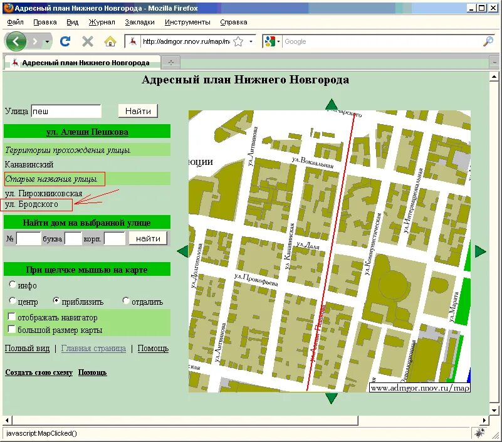This screenshot has width=502, height=442.
Task: Open the search engine selector dropdown
Action: tap(278, 41)
